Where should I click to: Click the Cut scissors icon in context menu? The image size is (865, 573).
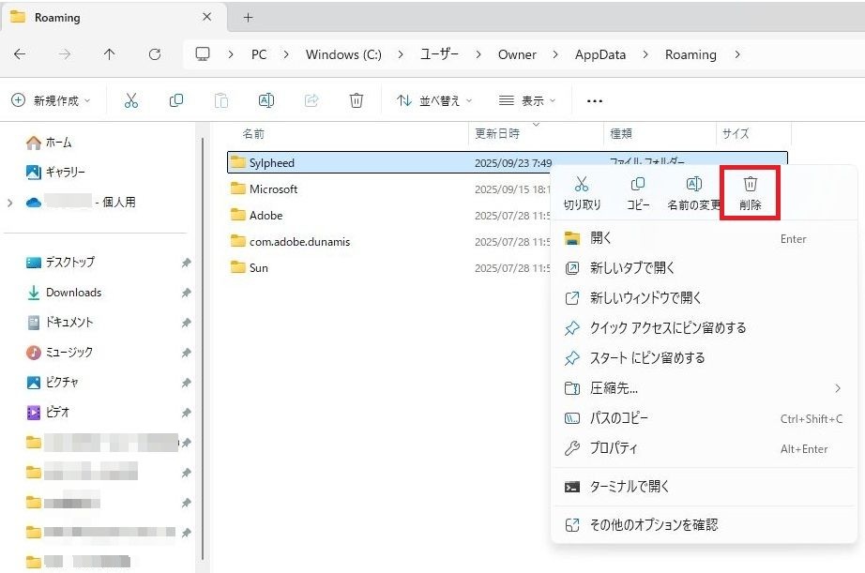(582, 185)
